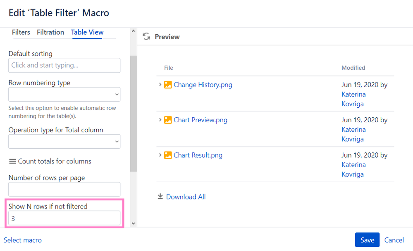Click the Show N rows if not filtered field
Image resolution: width=413 pixels, height=251 pixels.
64,218
